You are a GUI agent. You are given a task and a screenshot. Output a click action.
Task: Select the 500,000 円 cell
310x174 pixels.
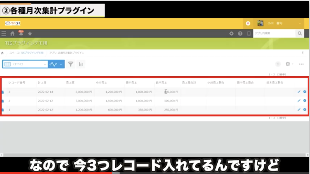(171, 101)
